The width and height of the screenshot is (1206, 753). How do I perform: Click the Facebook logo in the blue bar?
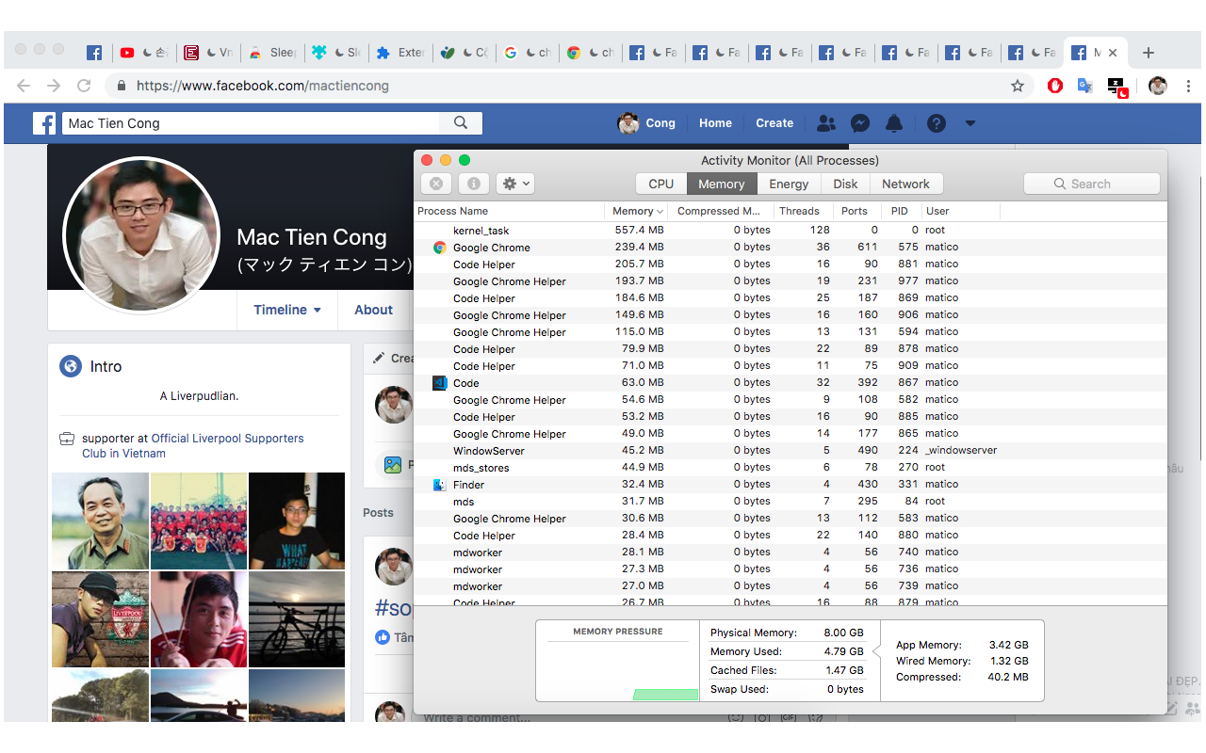click(44, 123)
